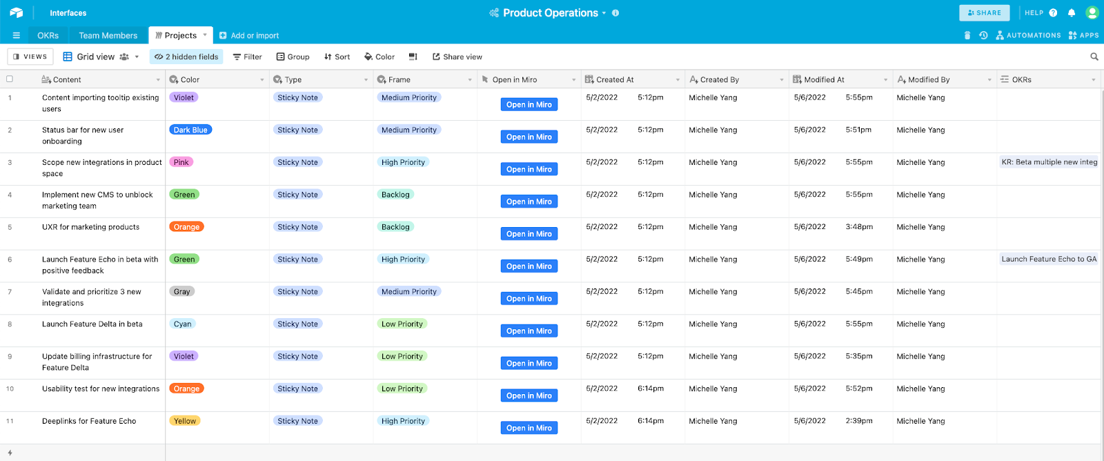Image resolution: width=1104 pixels, height=461 pixels.
Task: Open the Color records option
Action: click(x=379, y=57)
